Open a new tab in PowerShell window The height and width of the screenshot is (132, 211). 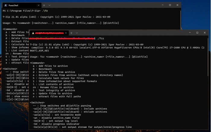44,5
